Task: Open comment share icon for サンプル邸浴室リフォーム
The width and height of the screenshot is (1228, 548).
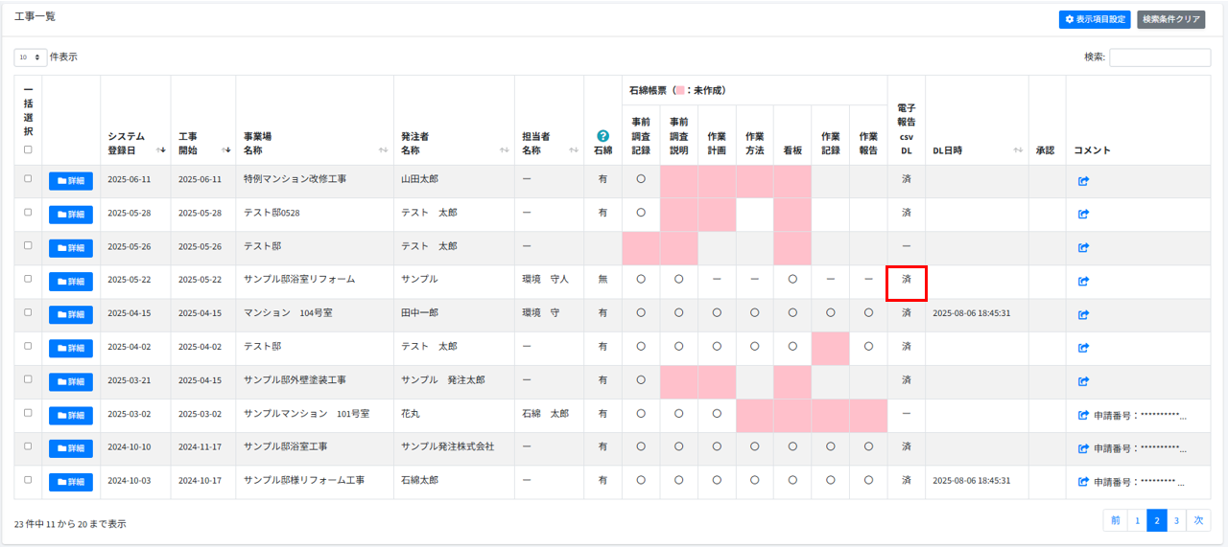Action: (x=1083, y=282)
